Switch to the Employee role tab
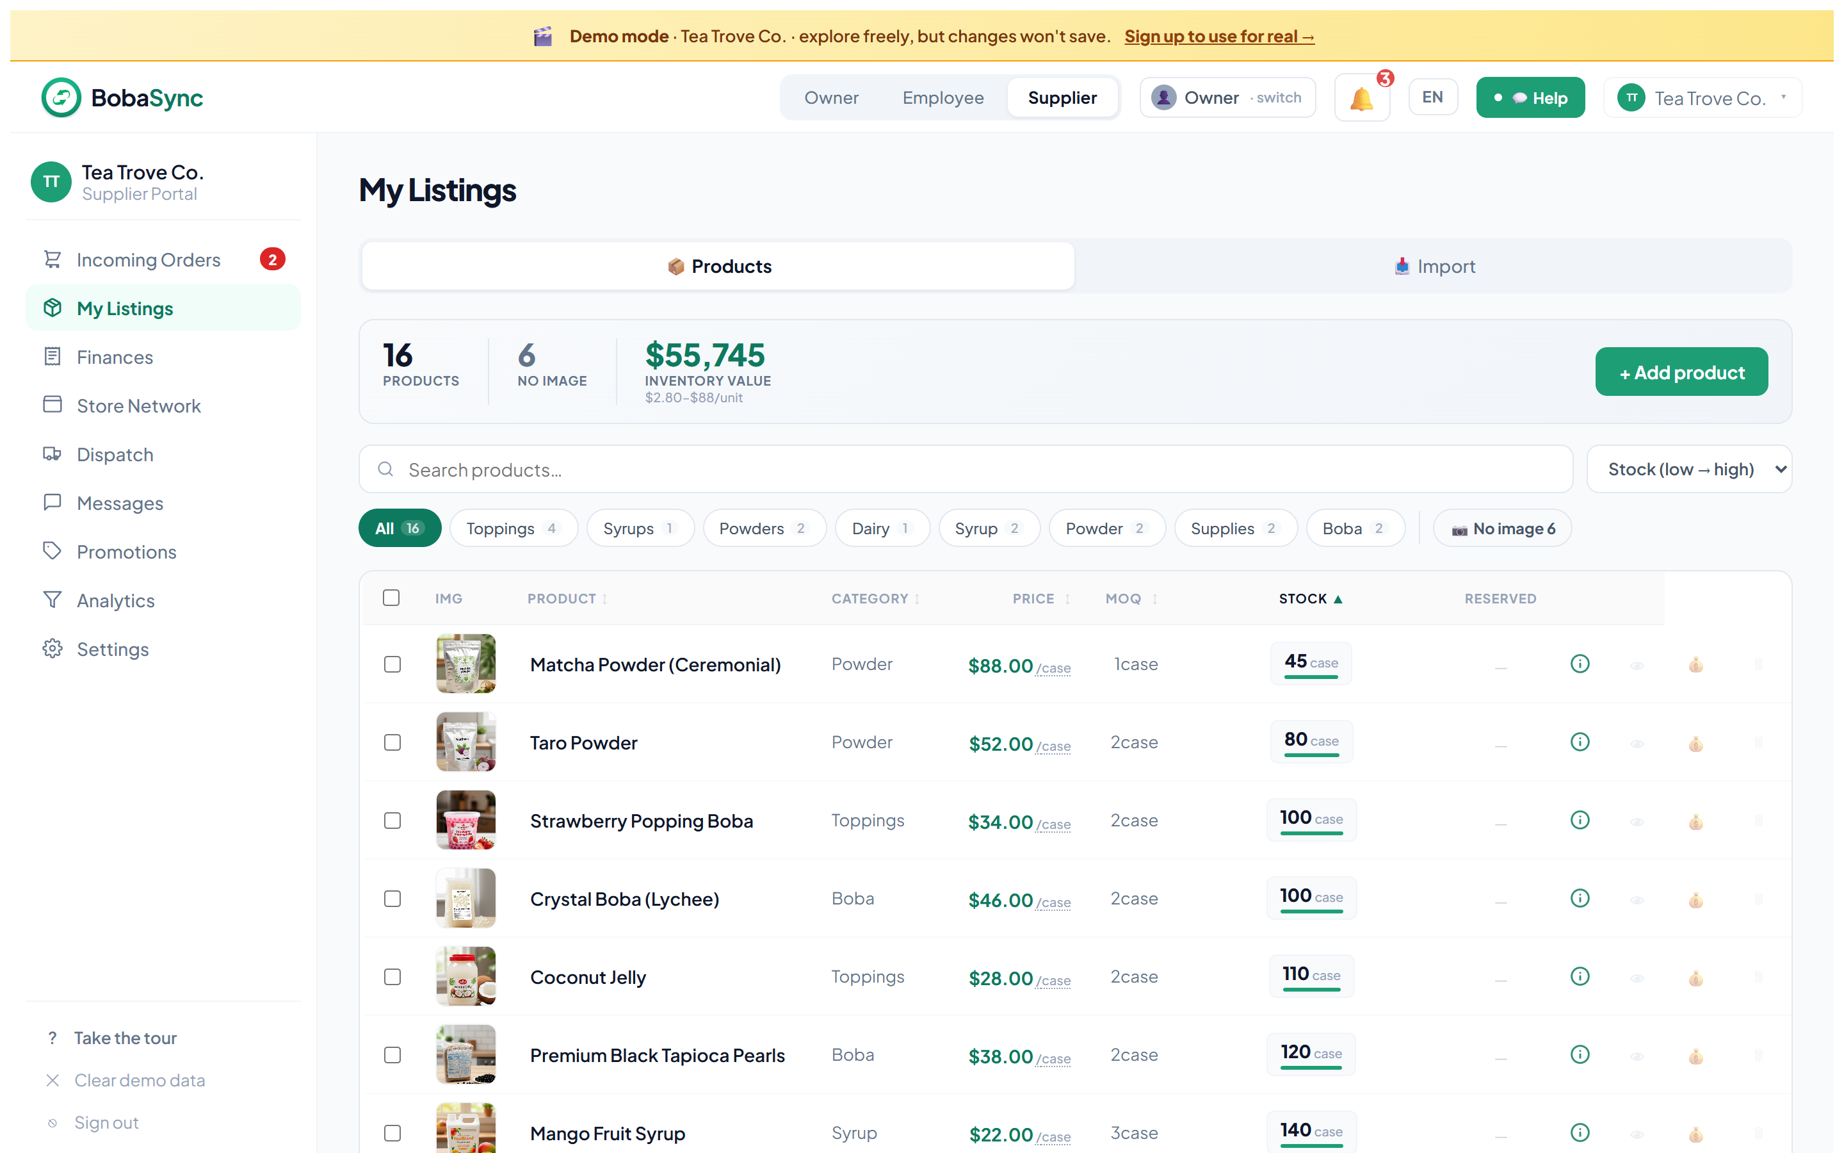Screen dimensions: 1844x1153 tap(942, 97)
